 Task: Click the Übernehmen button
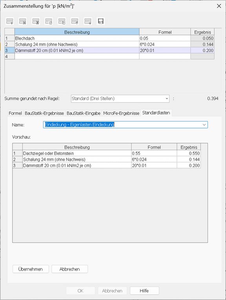[31, 269]
